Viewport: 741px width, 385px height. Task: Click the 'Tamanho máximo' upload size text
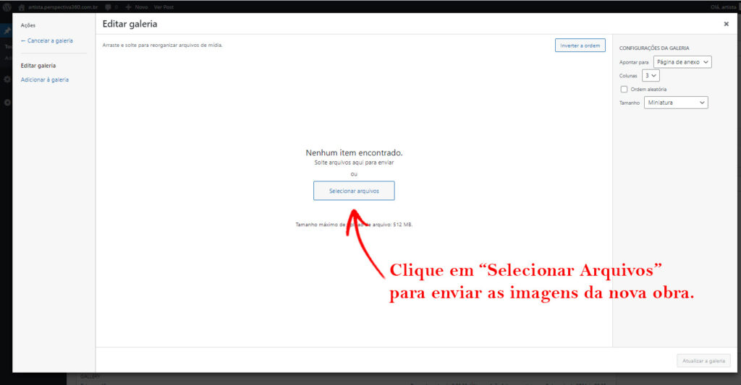pos(354,225)
